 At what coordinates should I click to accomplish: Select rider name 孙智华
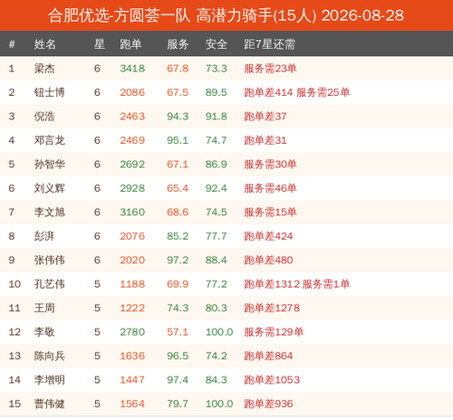(x=49, y=164)
